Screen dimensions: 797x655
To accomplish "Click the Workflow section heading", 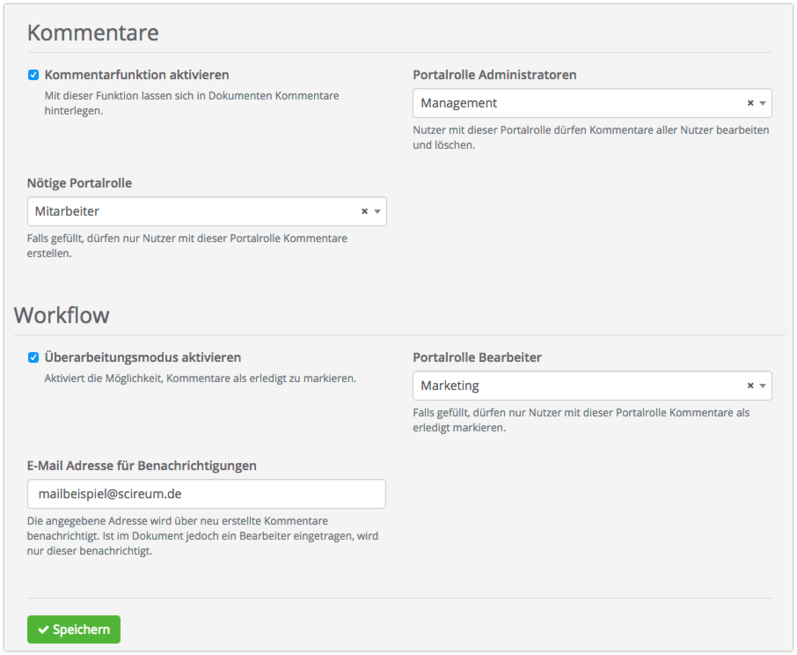I will click(x=62, y=314).
